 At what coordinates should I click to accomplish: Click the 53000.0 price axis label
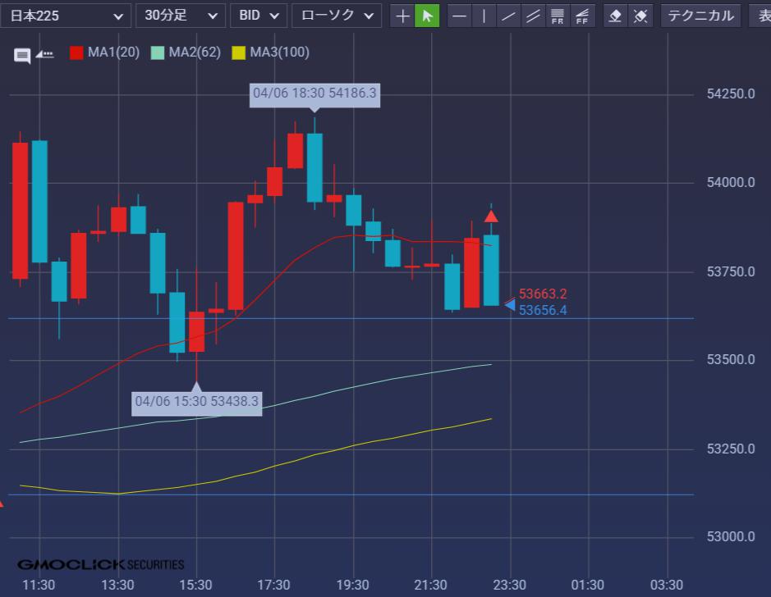(x=731, y=537)
